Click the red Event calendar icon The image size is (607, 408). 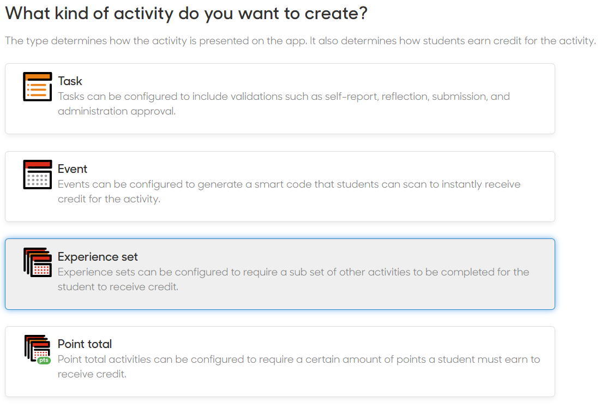37,175
